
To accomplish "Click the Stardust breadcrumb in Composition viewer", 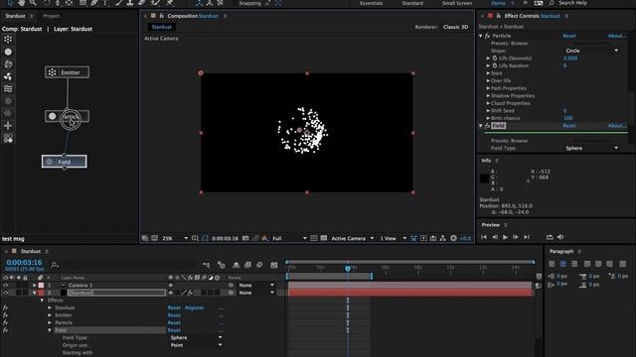I will point(161,27).
